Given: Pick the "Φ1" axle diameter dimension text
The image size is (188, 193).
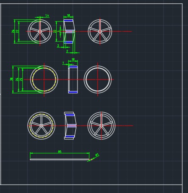Looking at the screenshot, I should [97, 155].
